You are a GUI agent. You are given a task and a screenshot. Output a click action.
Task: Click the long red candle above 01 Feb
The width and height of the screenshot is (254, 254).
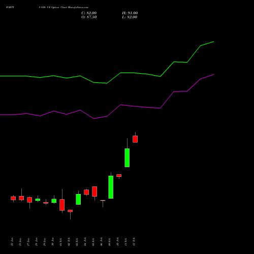62,205
